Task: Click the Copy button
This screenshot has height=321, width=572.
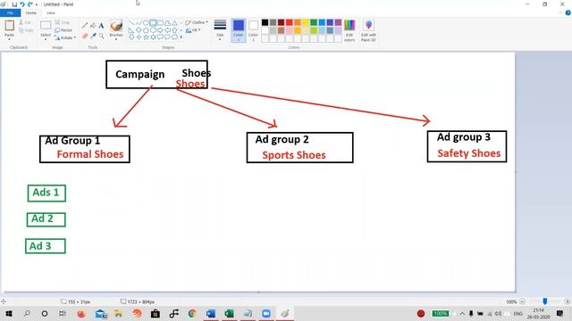Action: pos(26,30)
